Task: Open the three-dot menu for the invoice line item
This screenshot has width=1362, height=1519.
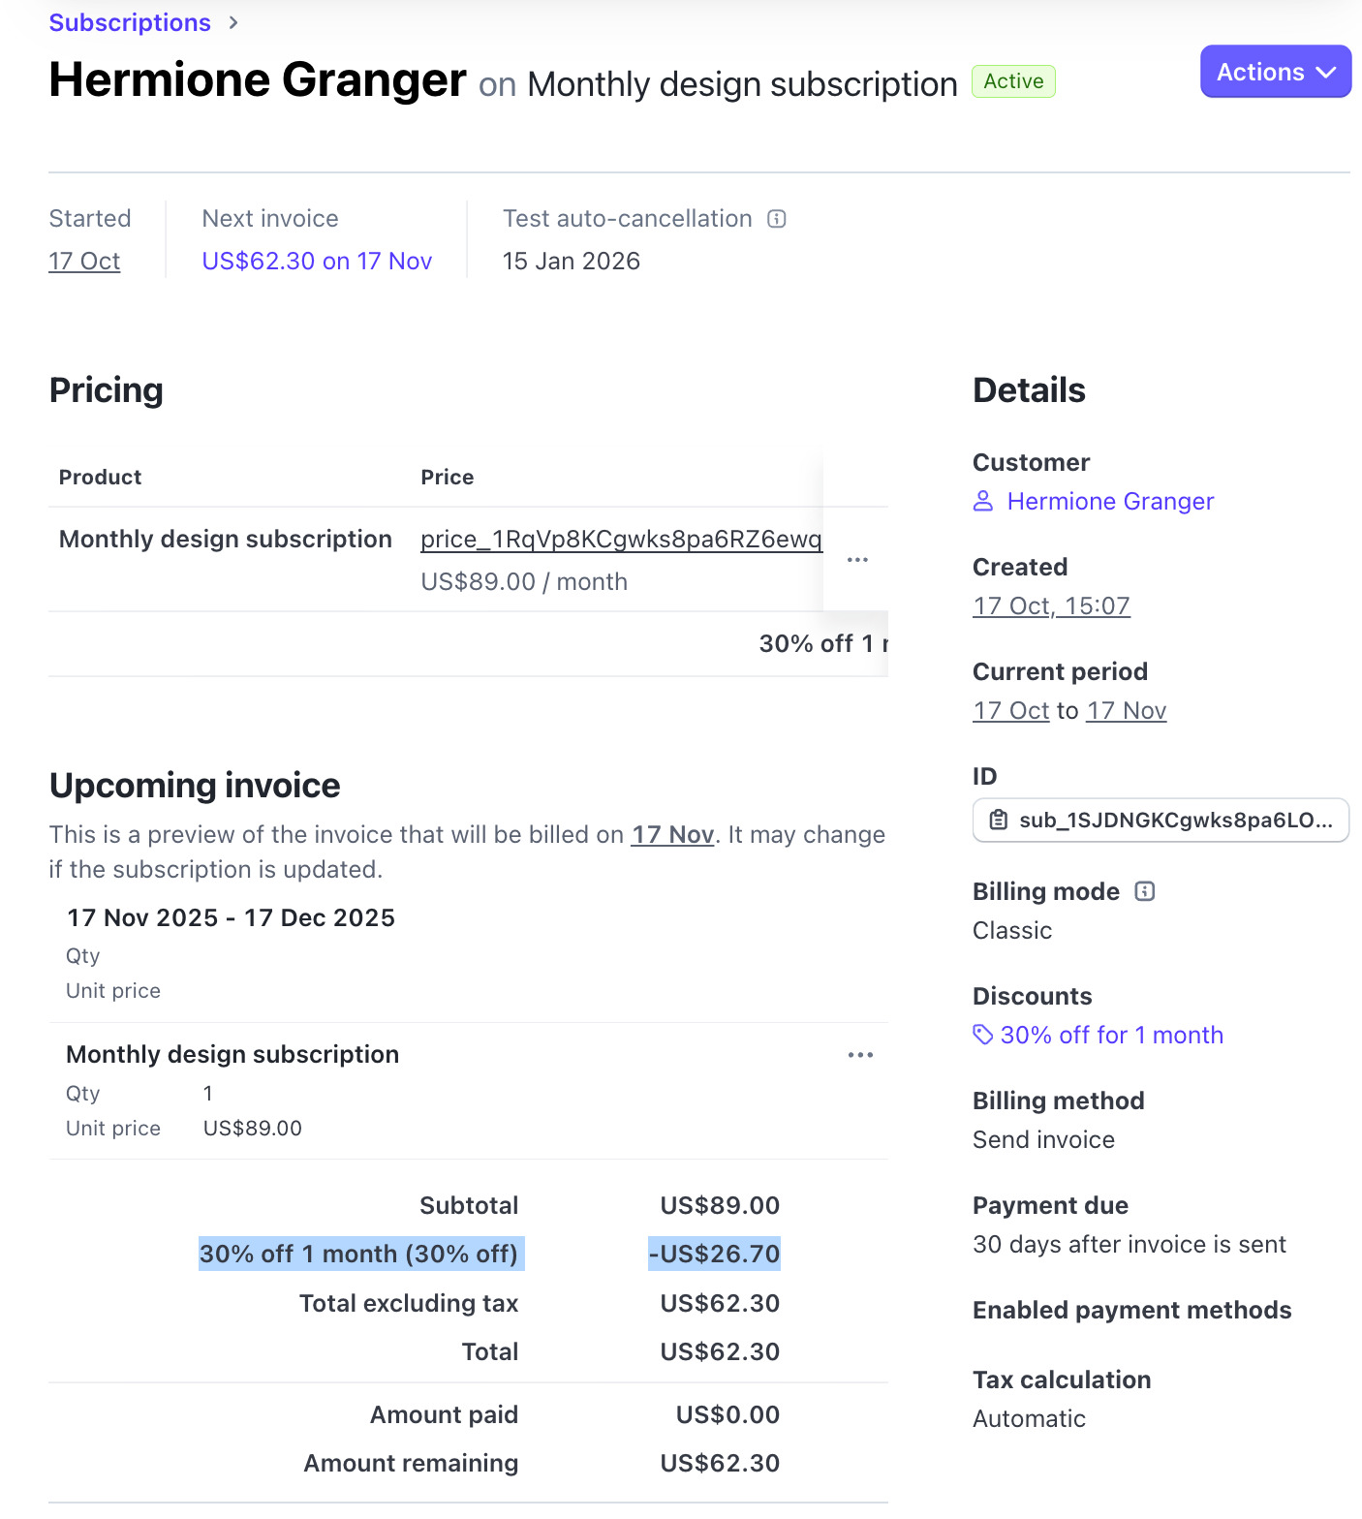Action: point(860,1055)
